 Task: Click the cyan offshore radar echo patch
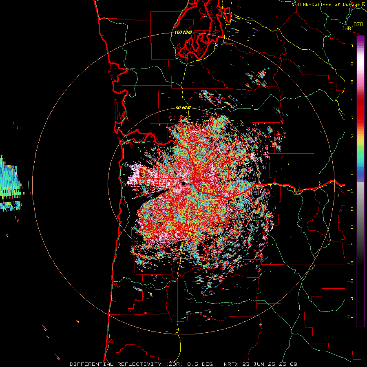pyautogui.click(x=11, y=184)
